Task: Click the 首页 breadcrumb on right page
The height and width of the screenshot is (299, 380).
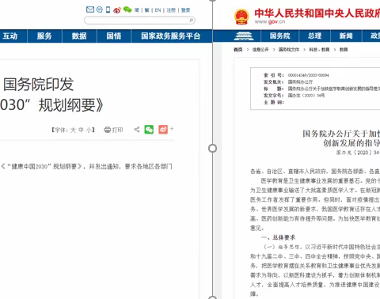Action: click(238, 50)
